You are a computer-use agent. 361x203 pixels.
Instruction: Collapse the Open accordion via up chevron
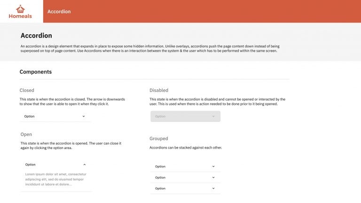85,164
